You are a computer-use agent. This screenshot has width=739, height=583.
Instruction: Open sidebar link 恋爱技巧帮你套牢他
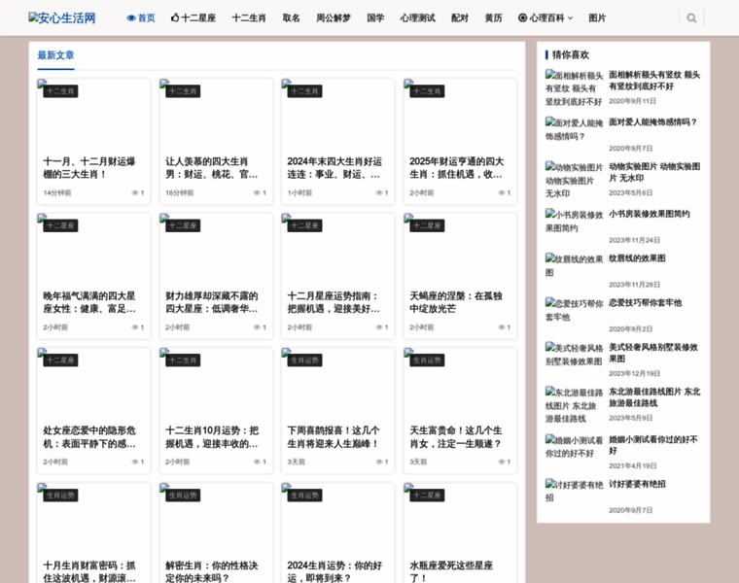(x=645, y=302)
